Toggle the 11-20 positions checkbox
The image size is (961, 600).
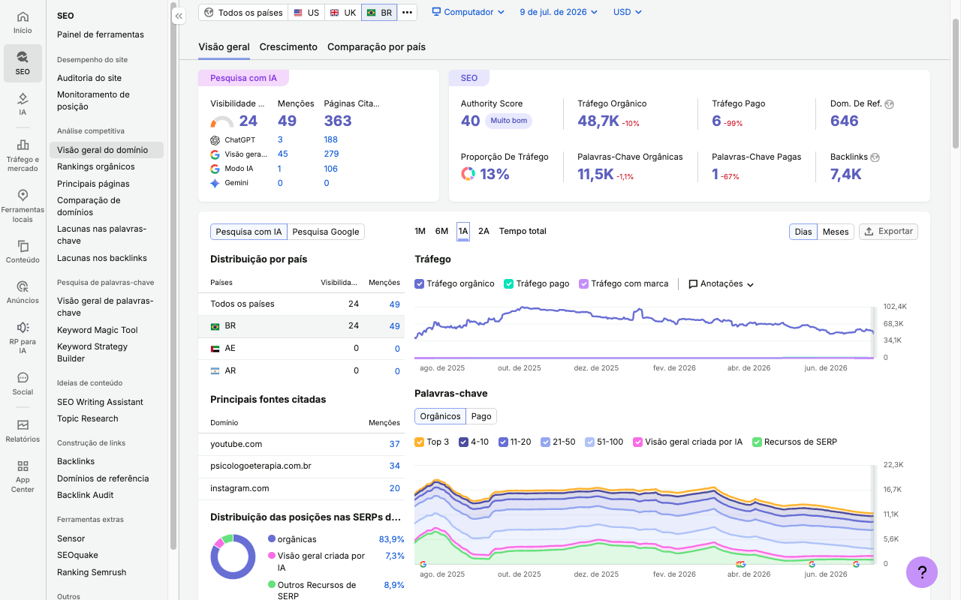tap(503, 442)
